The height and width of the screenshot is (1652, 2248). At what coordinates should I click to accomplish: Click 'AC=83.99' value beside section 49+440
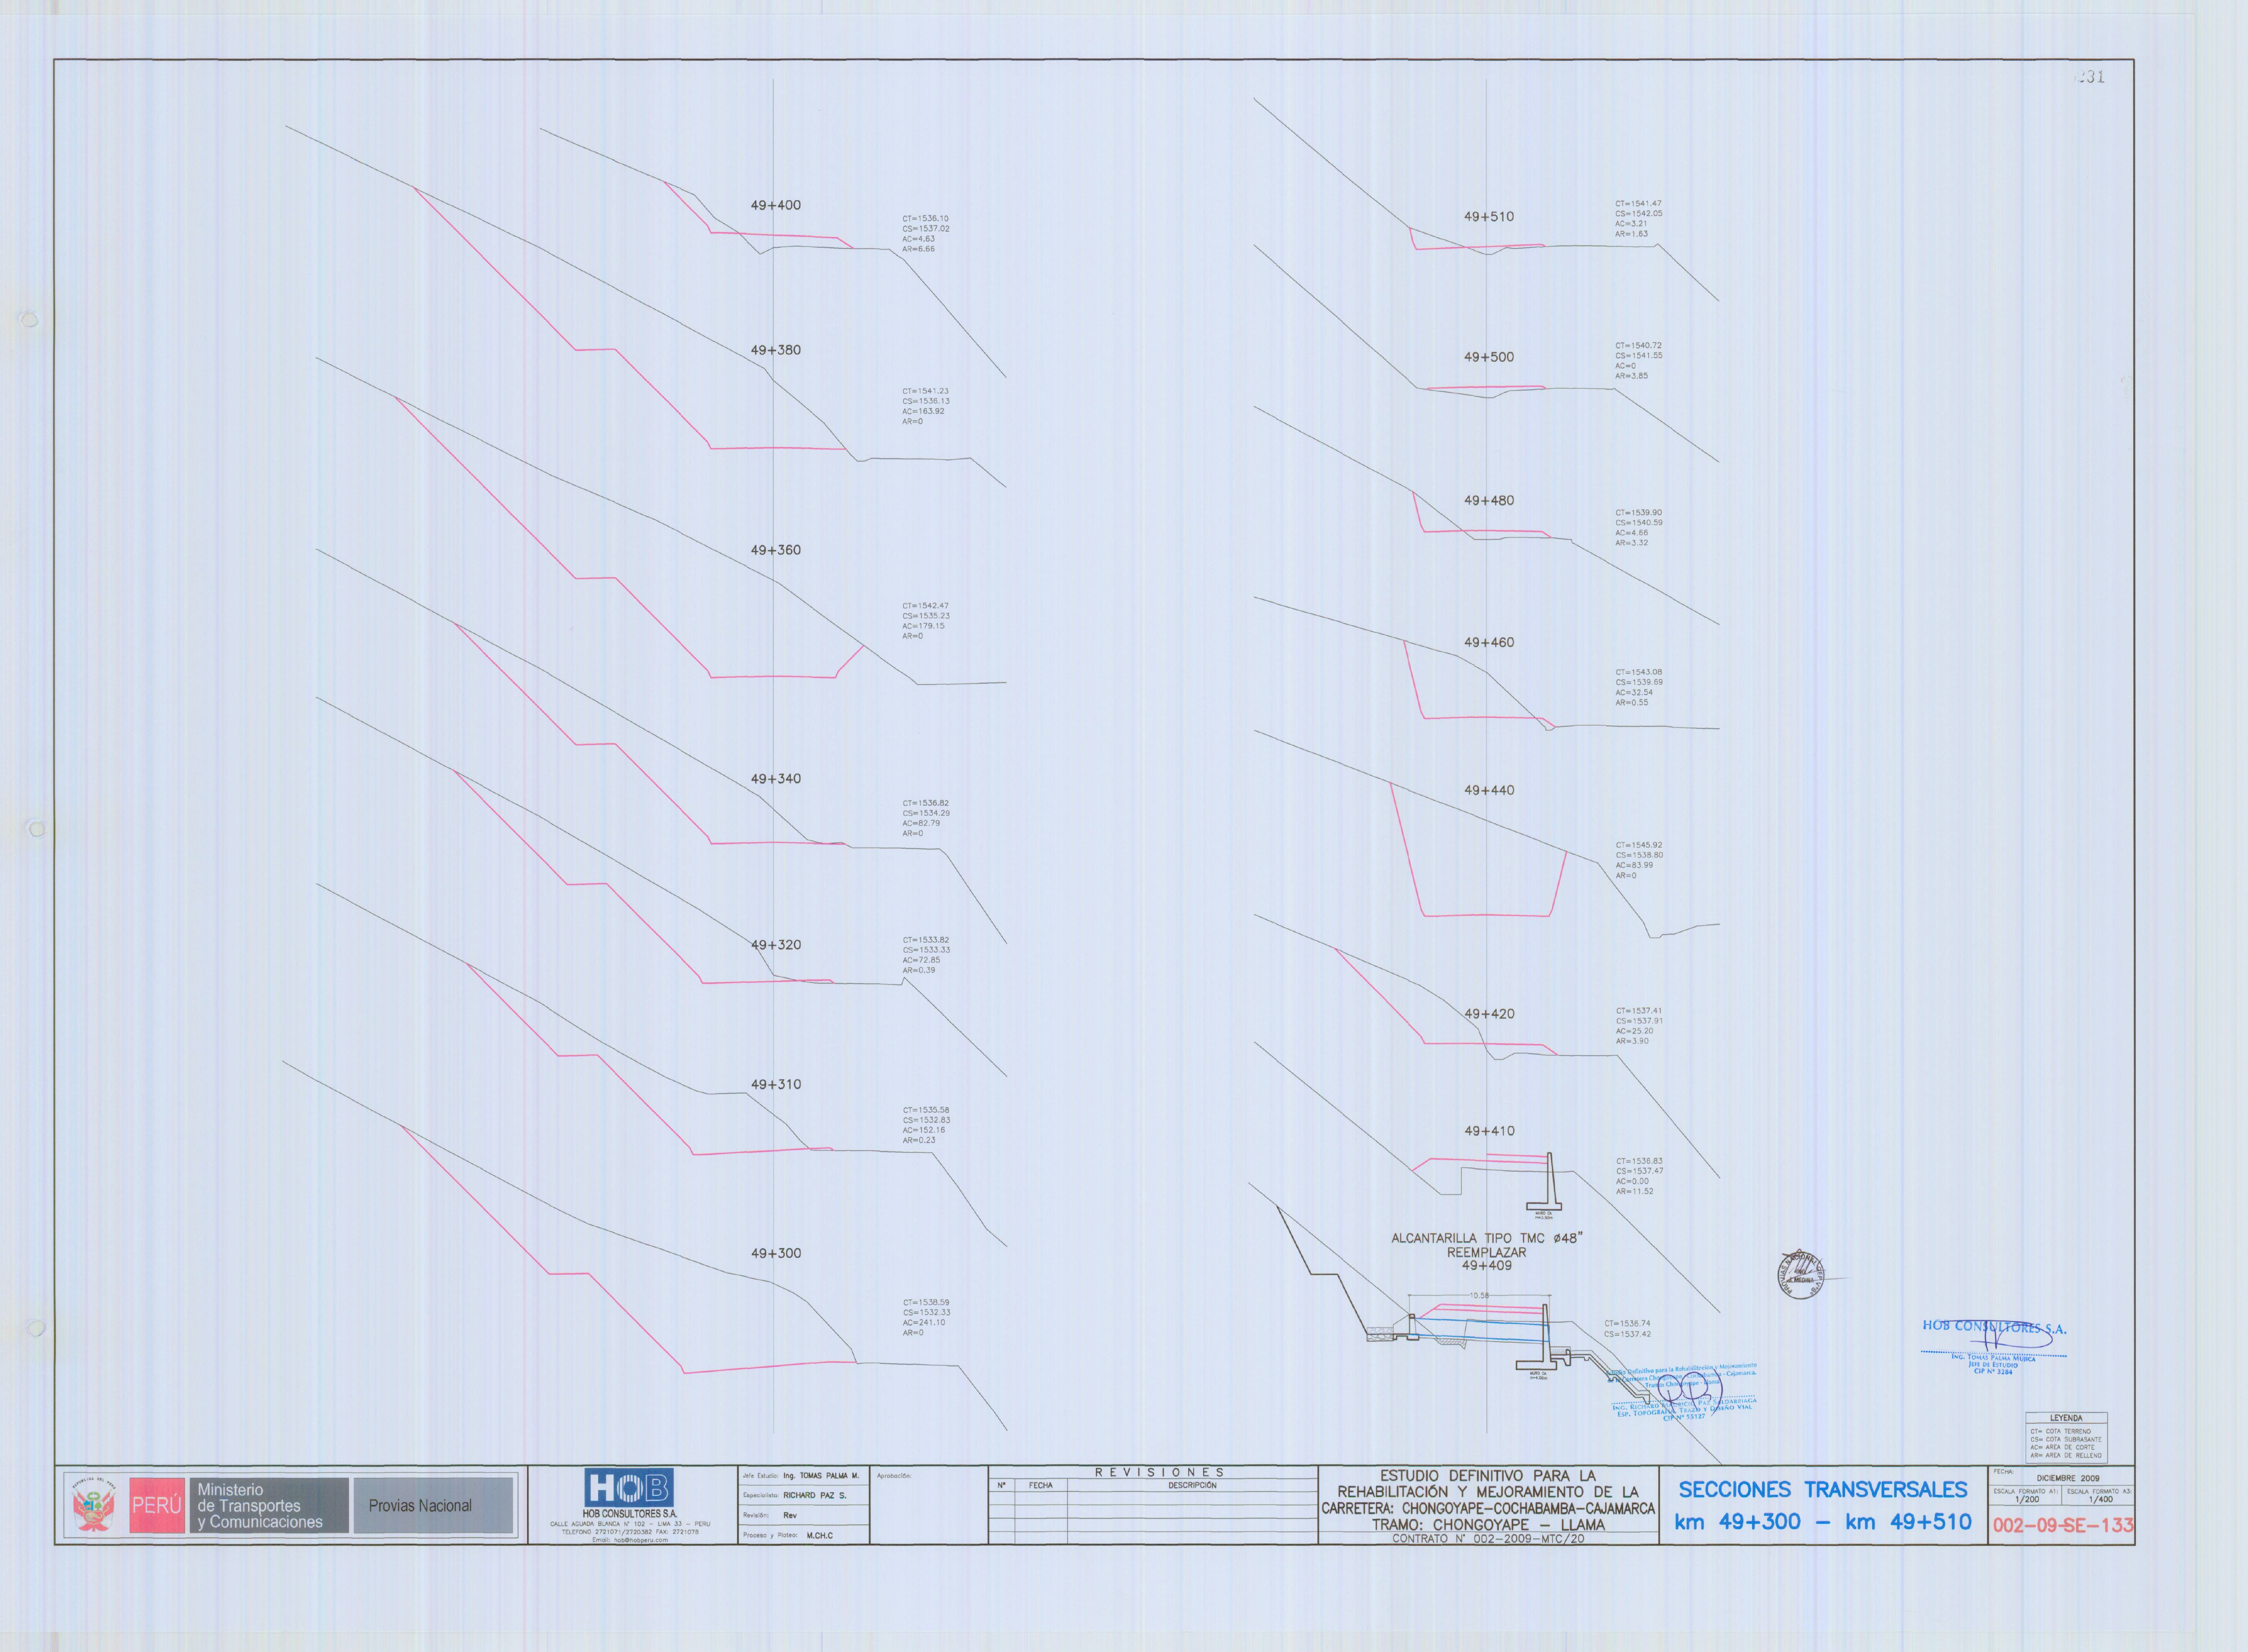coord(1634,865)
